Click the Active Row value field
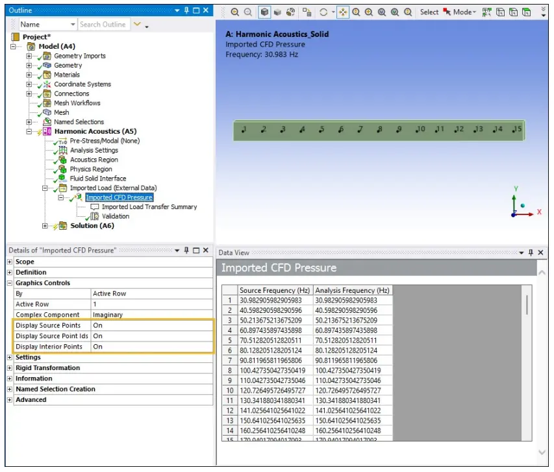 tap(152, 304)
